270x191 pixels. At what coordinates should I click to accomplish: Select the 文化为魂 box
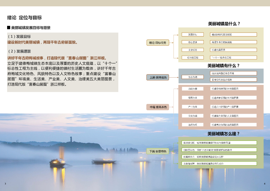pos(193,116)
